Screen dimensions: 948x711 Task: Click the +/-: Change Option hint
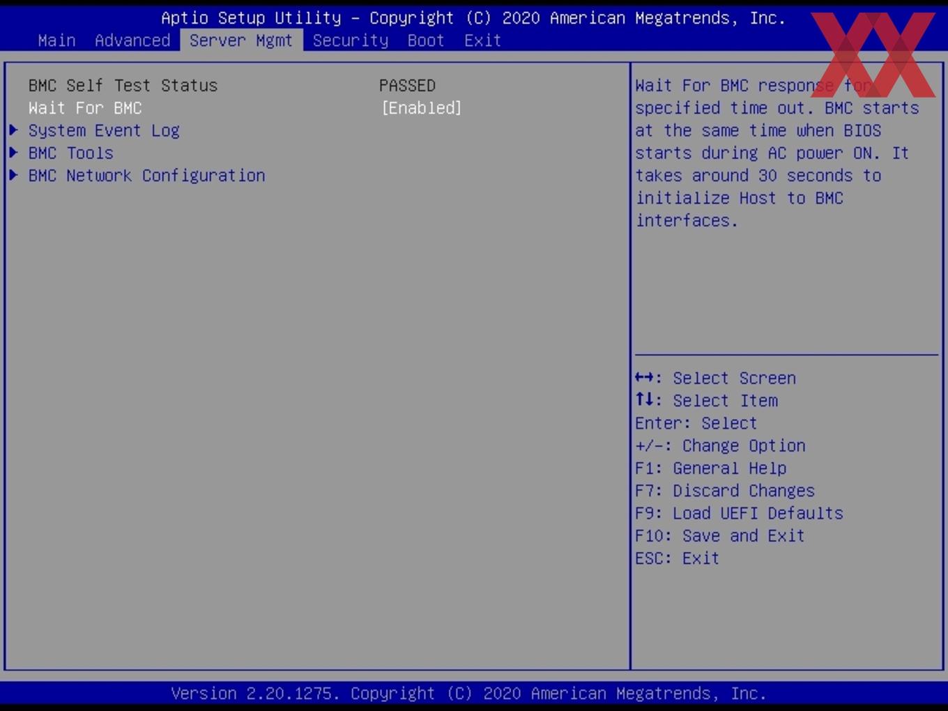pos(720,446)
